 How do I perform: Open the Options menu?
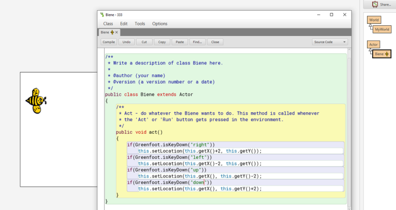coord(160,24)
